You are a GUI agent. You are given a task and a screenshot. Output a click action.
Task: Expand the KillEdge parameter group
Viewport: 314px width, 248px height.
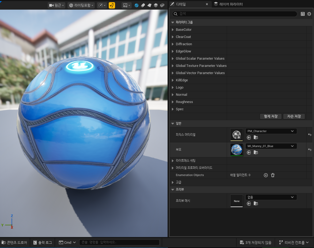173,80
